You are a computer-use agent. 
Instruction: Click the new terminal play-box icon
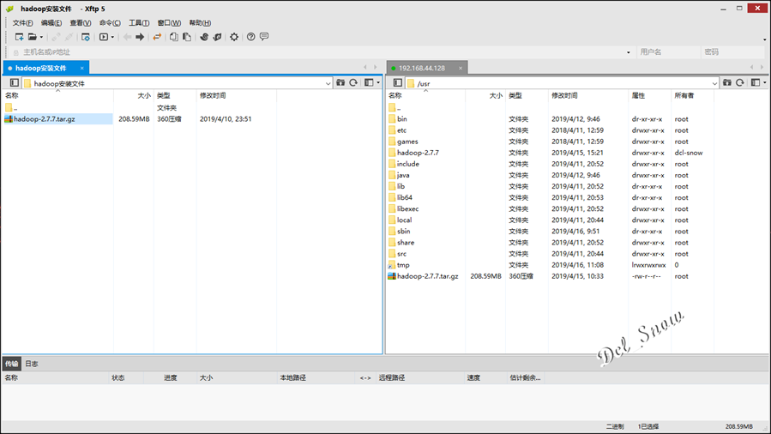pos(103,37)
